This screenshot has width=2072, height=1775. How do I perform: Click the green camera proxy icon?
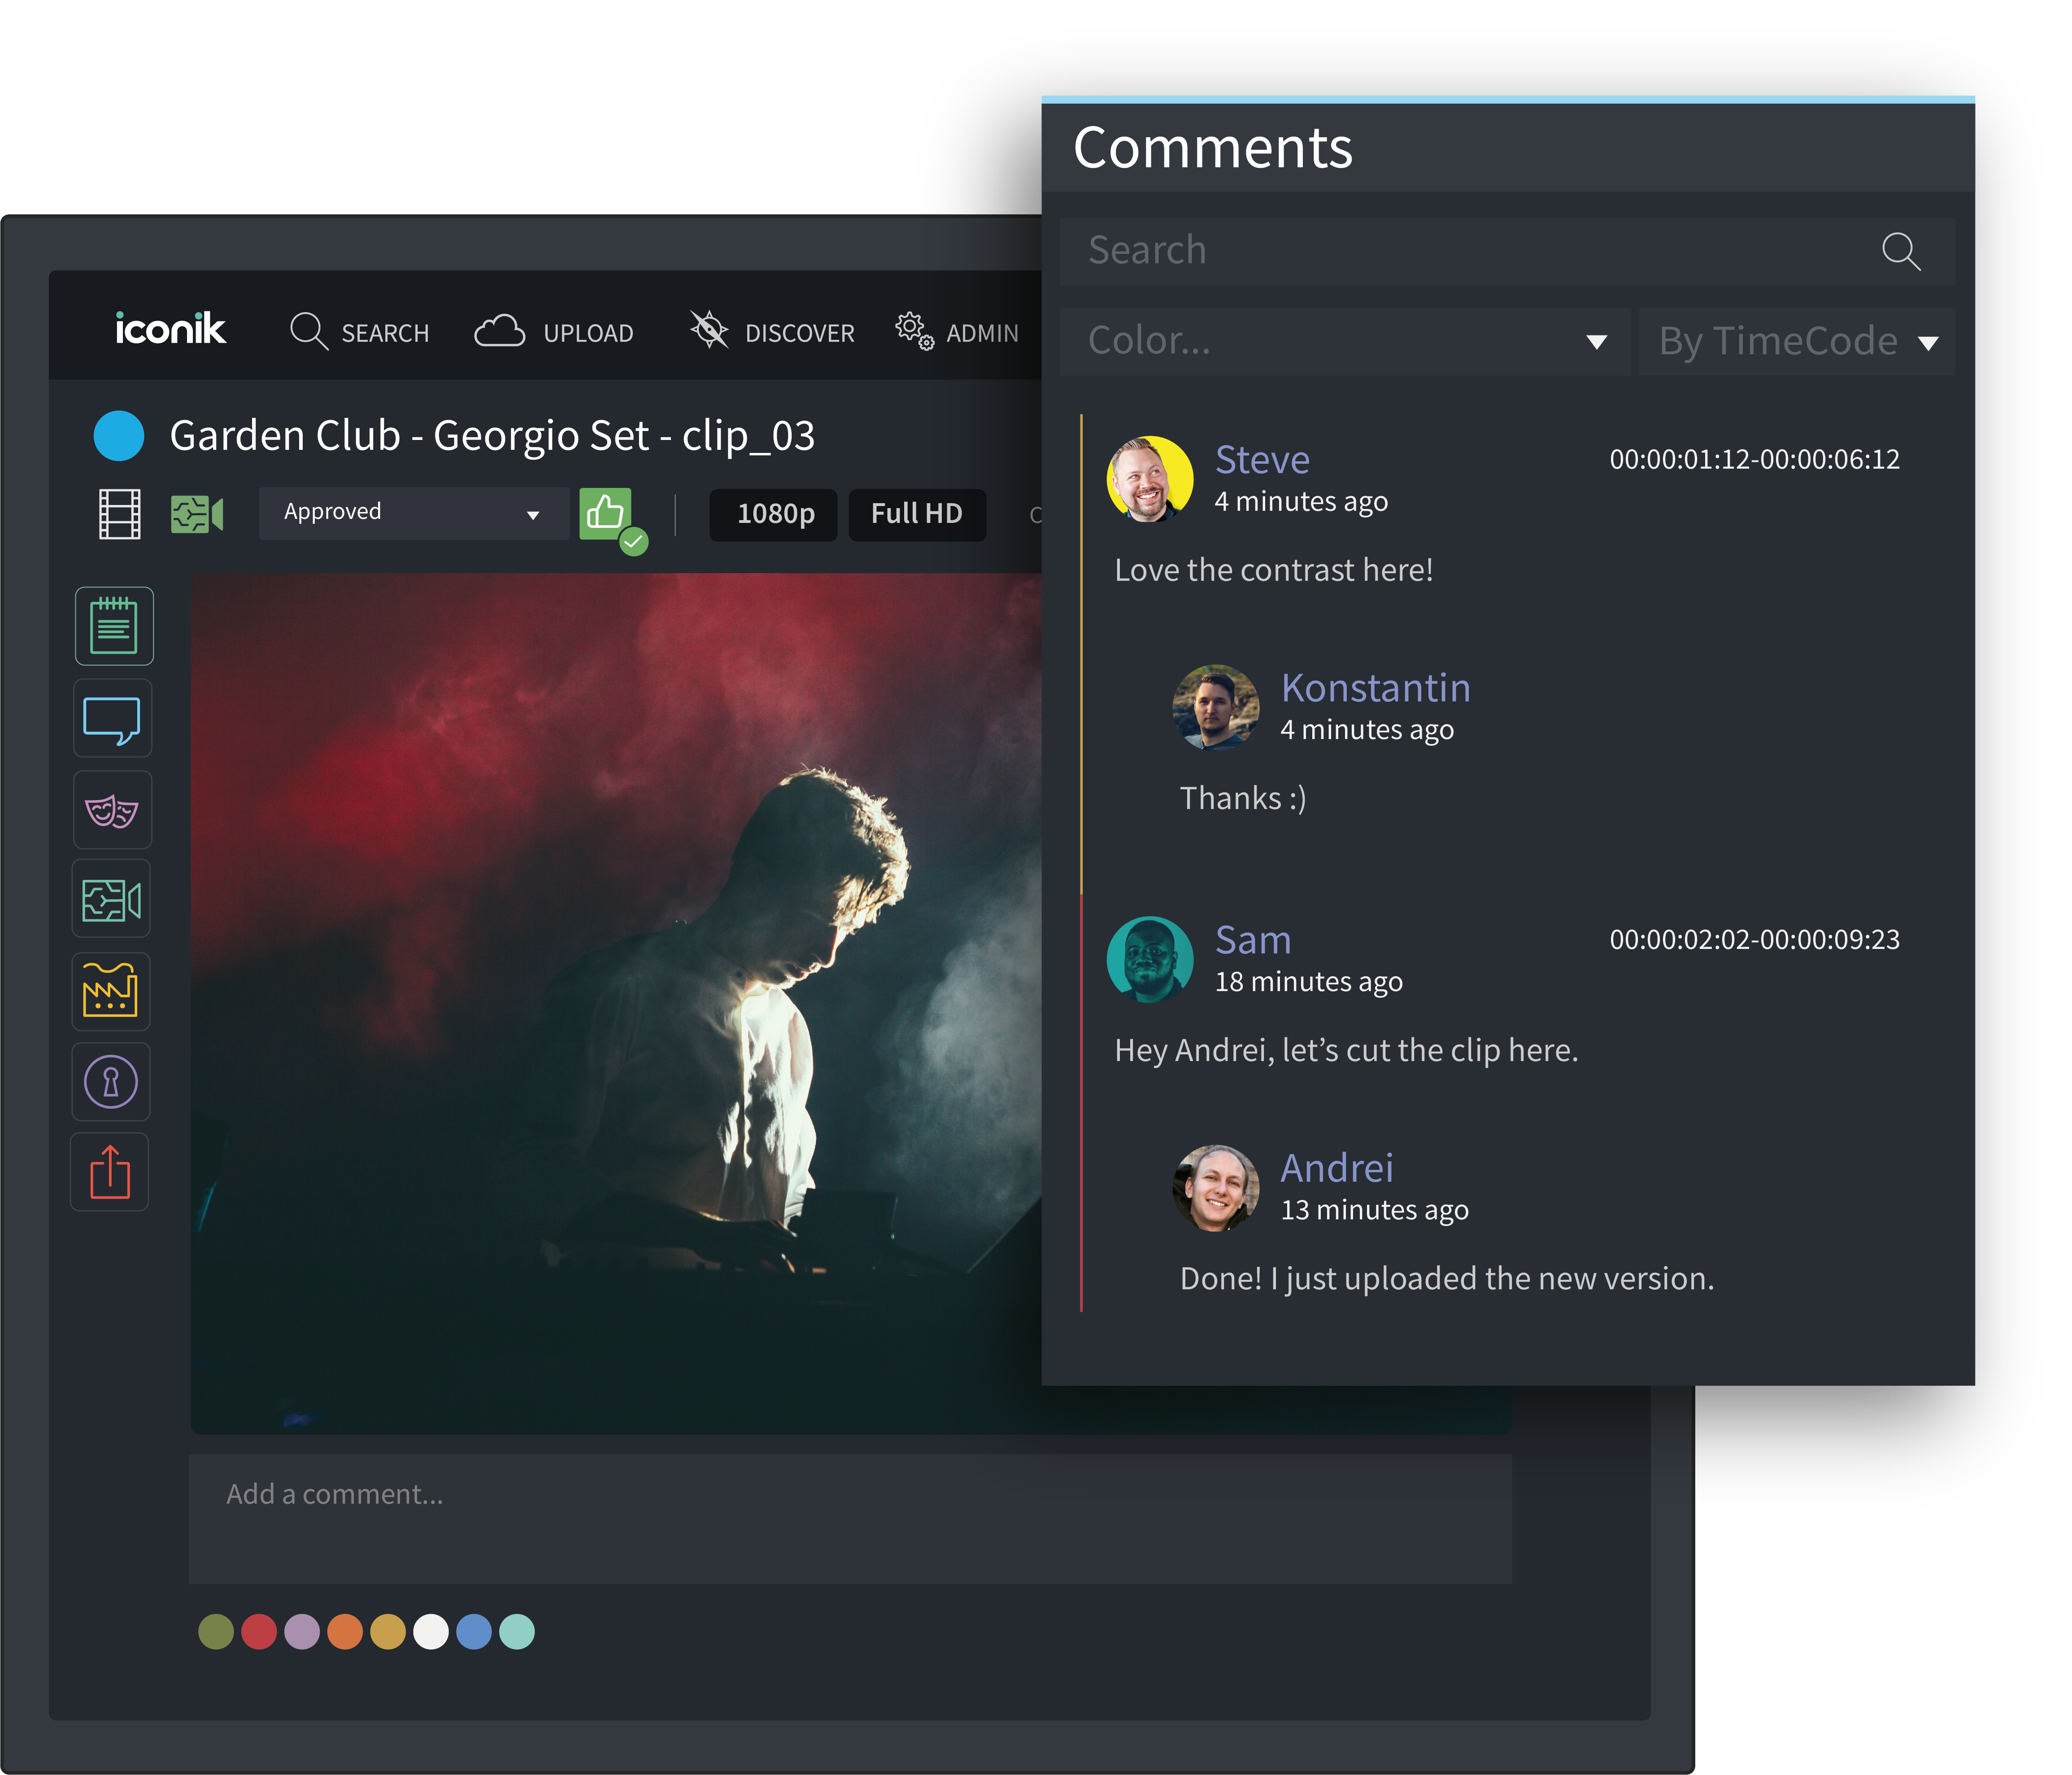click(197, 514)
